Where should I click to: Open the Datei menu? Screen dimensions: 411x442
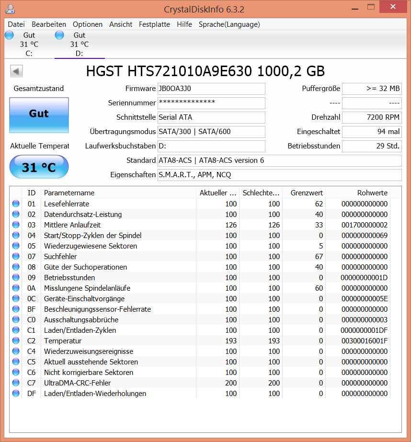point(16,24)
